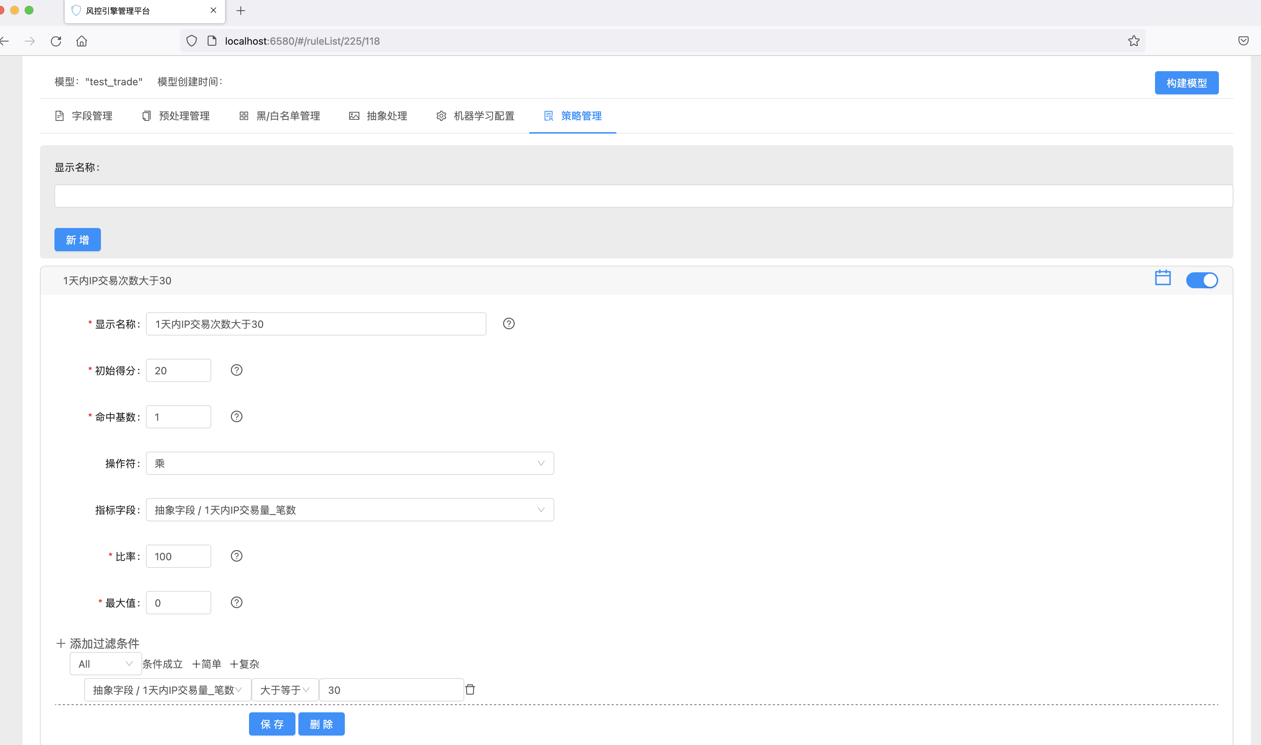Viewport: 1261px width, 745px height.
Task: Open the 字段管理 tab
Action: coord(83,116)
